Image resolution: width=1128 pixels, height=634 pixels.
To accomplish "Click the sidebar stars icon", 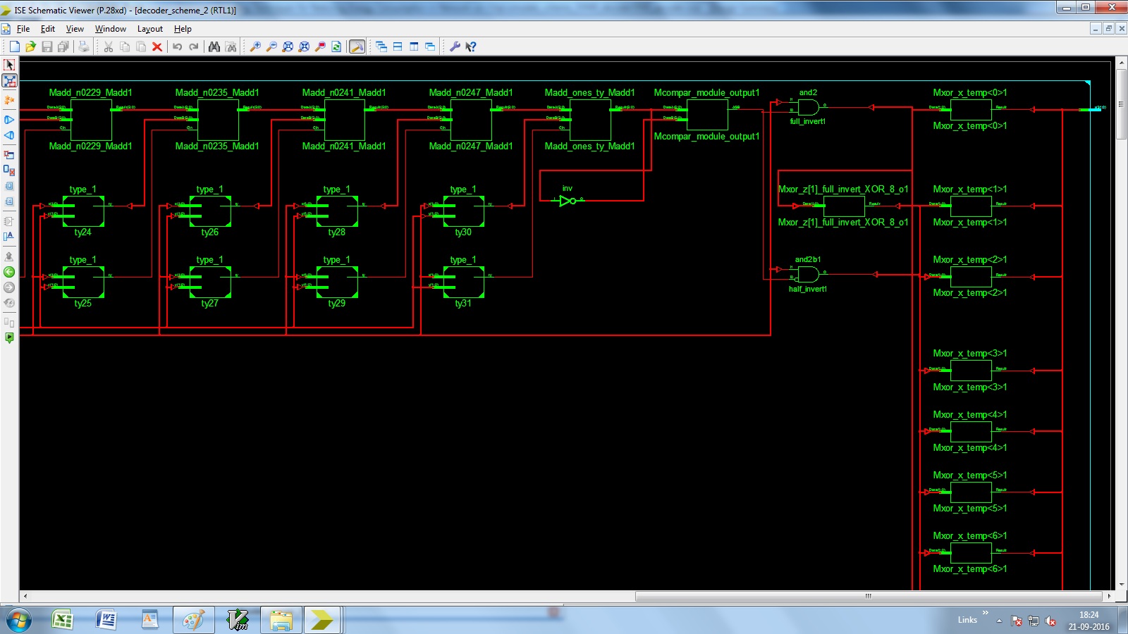I will pyautogui.click(x=9, y=101).
